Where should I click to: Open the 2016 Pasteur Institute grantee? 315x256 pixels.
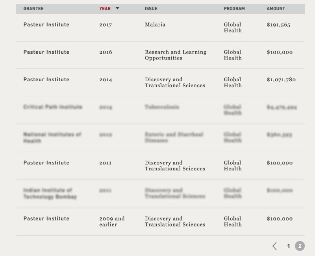click(x=46, y=52)
